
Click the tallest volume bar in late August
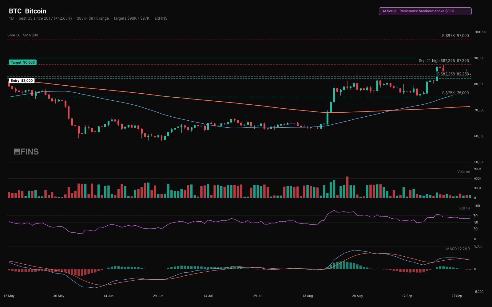(347, 187)
